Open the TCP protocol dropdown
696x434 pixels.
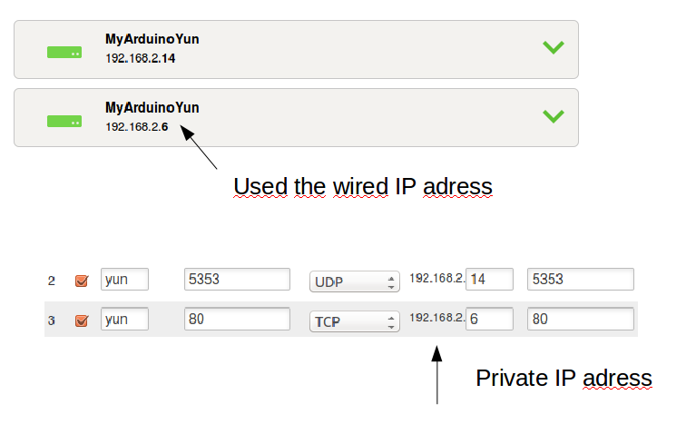pos(354,321)
